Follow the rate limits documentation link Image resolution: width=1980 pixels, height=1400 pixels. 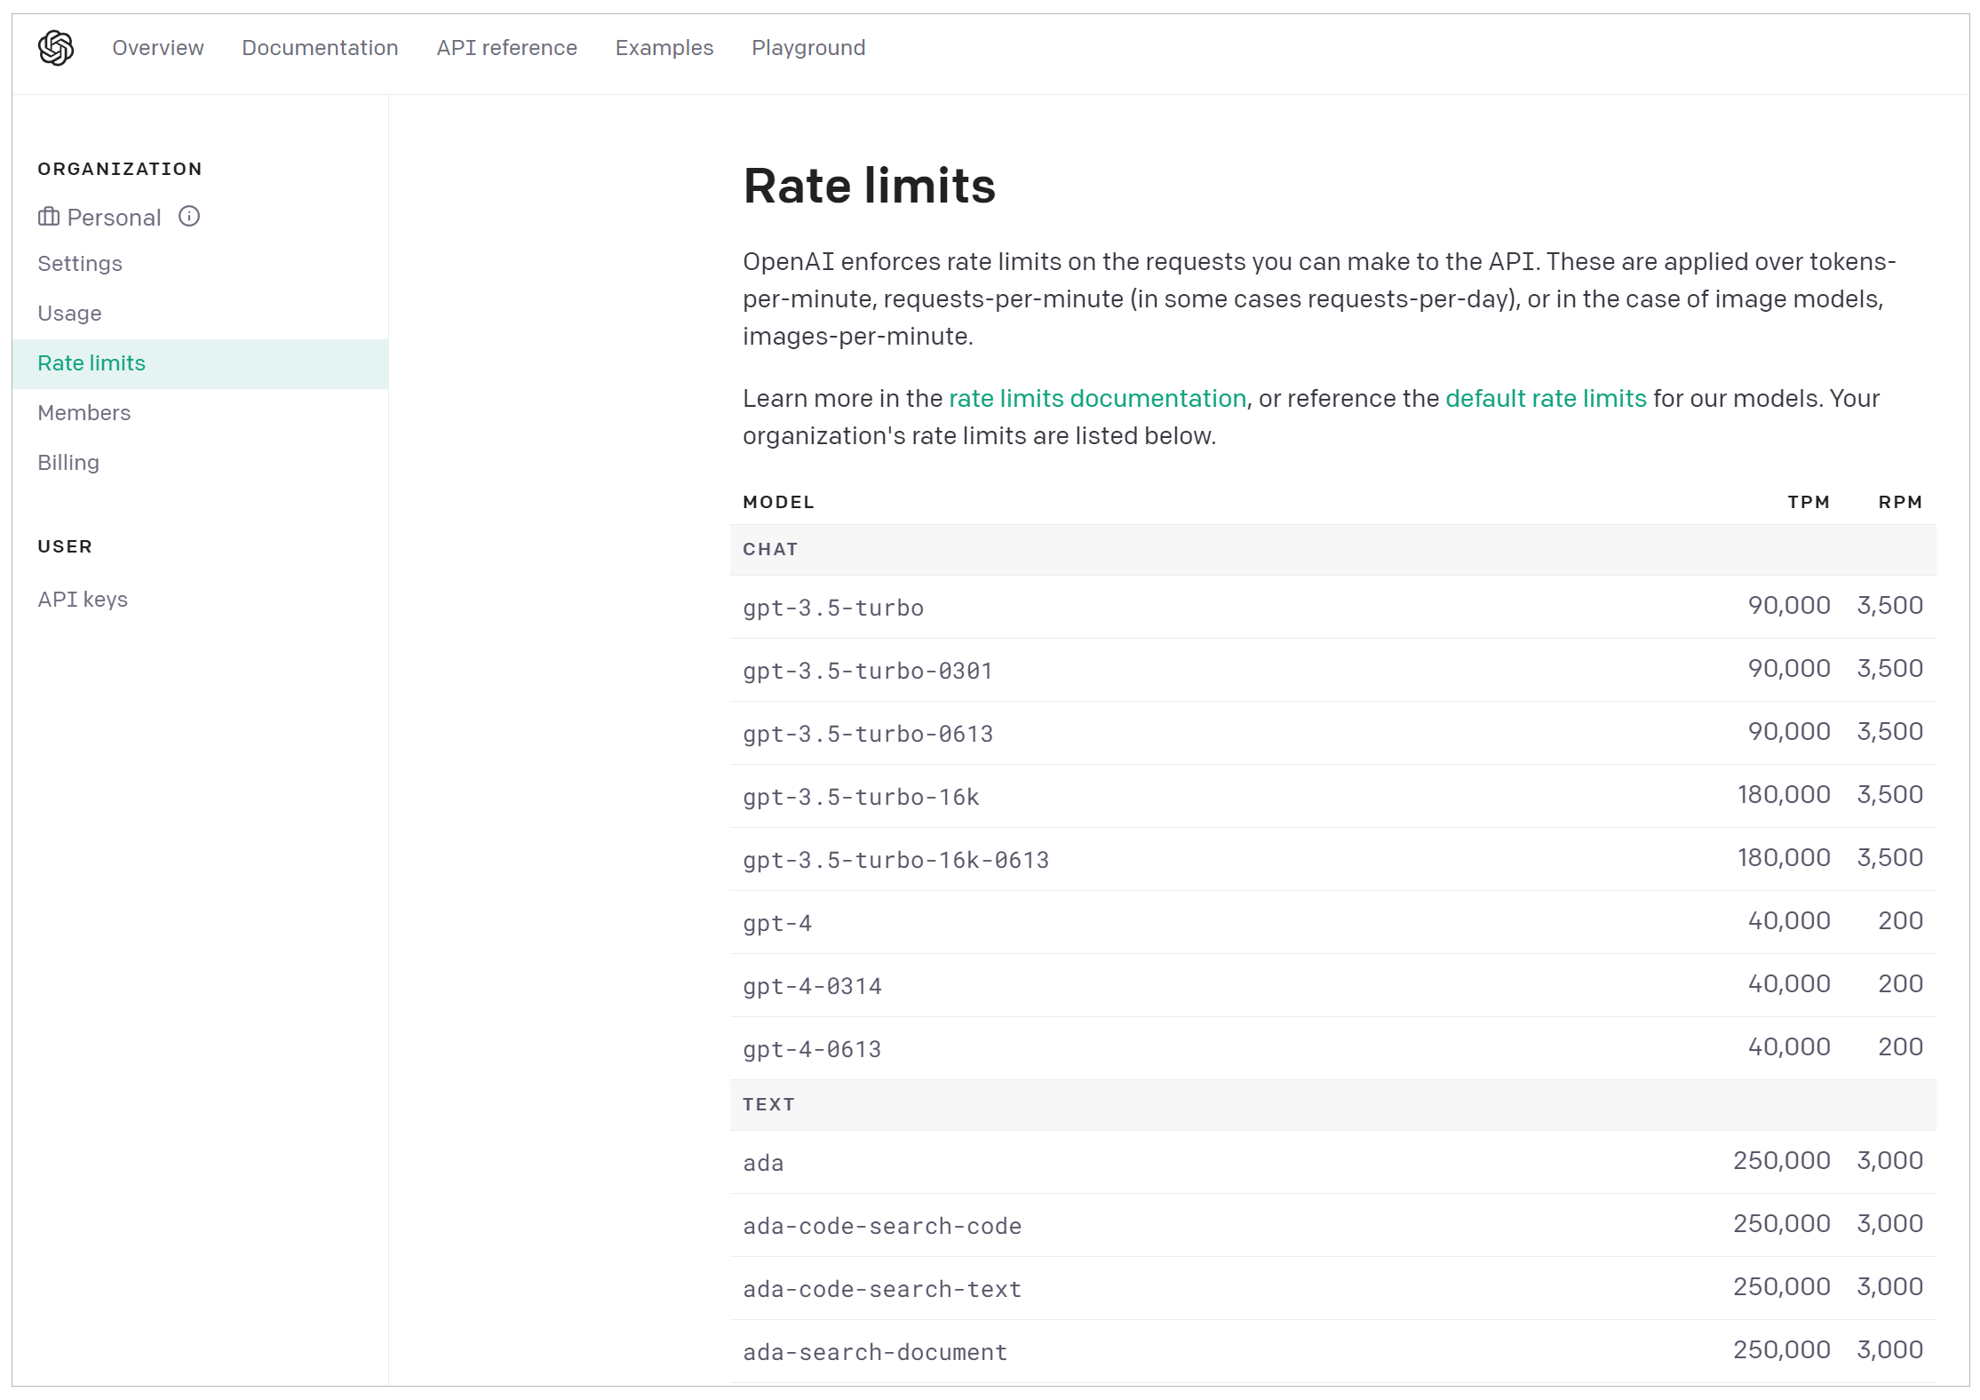coord(1097,399)
